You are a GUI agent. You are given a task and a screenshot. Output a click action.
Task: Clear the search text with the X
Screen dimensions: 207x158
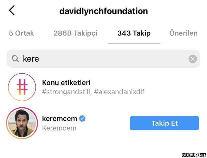192,59
